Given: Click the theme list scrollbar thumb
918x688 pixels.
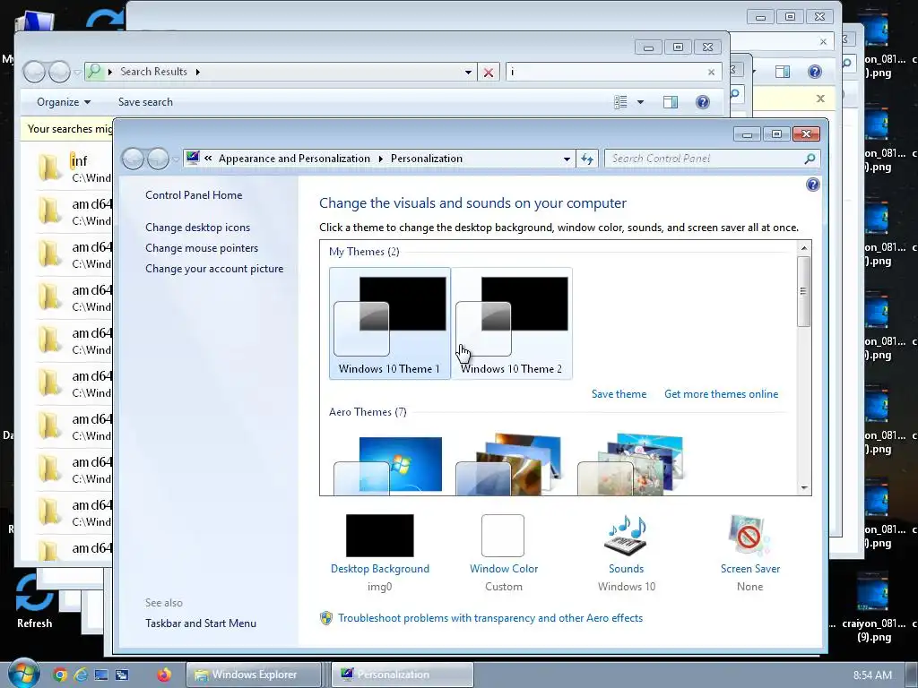Looking at the screenshot, I should point(804,291).
